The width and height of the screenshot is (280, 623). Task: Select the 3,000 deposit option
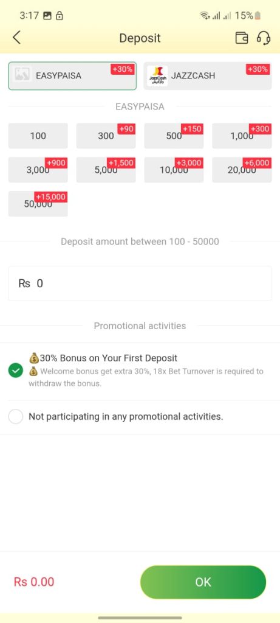click(38, 170)
